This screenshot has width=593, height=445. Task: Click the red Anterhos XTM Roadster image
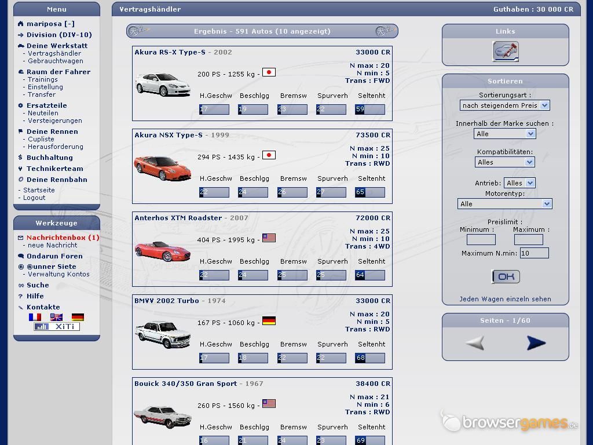click(x=163, y=251)
